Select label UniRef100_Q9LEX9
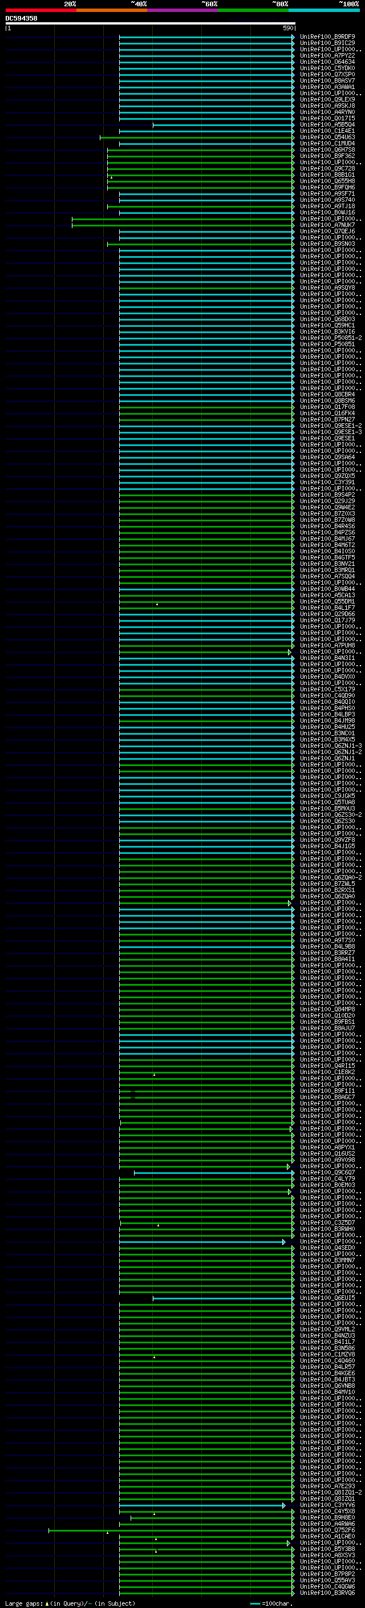Viewport: 365px width, 1608px height. point(327,100)
